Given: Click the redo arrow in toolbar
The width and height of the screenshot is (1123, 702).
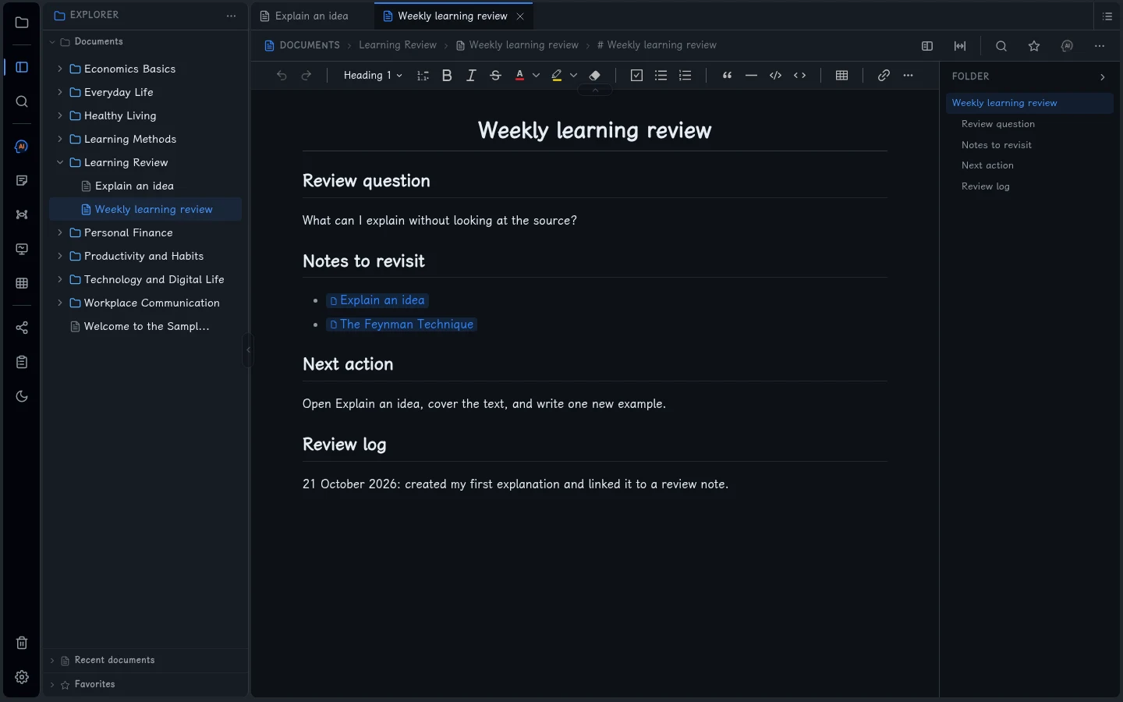Looking at the screenshot, I should coord(306,76).
